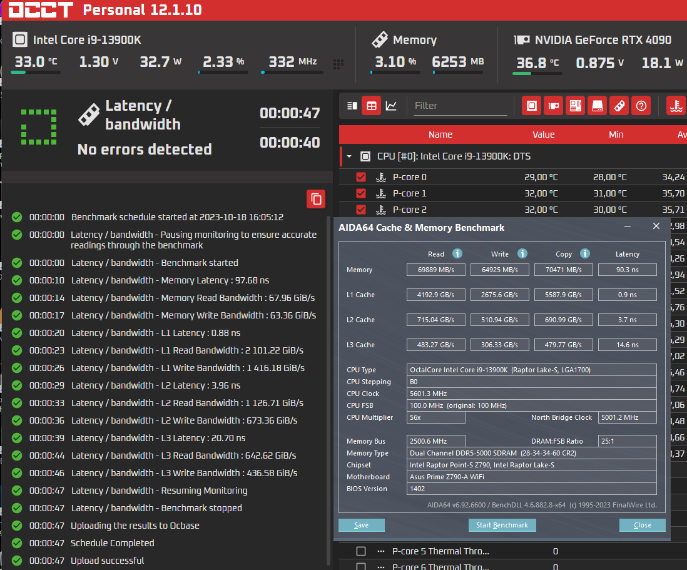Image resolution: width=687 pixels, height=570 pixels.
Task: Minimize the AIDA64 Cache & Memory Benchmark window
Action: (628, 226)
